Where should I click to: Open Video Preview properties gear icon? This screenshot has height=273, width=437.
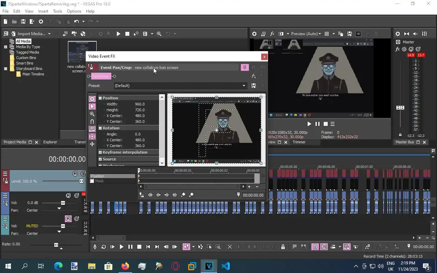tap(254, 34)
